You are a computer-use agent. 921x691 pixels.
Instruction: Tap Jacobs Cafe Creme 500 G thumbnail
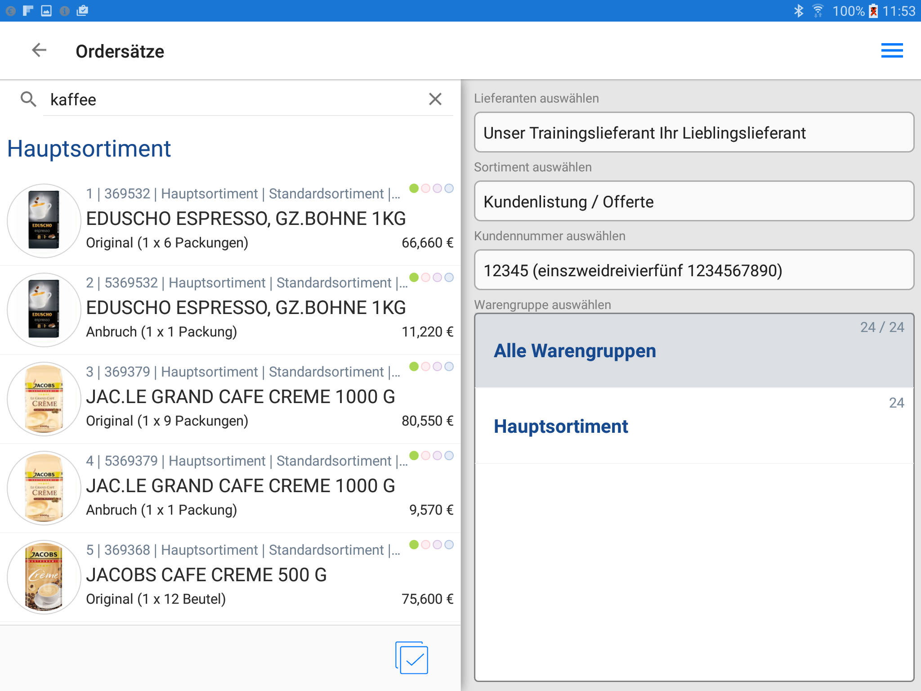click(x=44, y=577)
